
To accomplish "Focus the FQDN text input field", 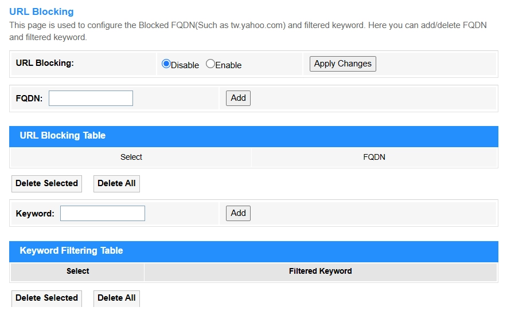I will [x=91, y=98].
